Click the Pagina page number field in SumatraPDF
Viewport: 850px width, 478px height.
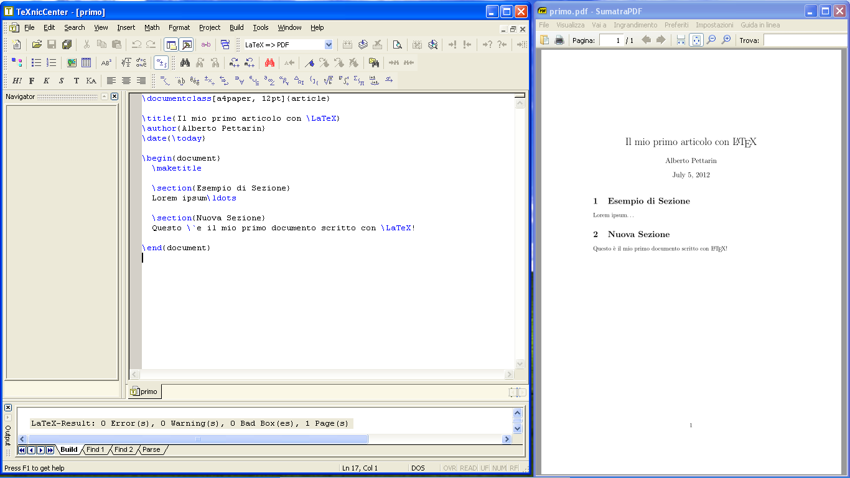[x=611, y=40]
